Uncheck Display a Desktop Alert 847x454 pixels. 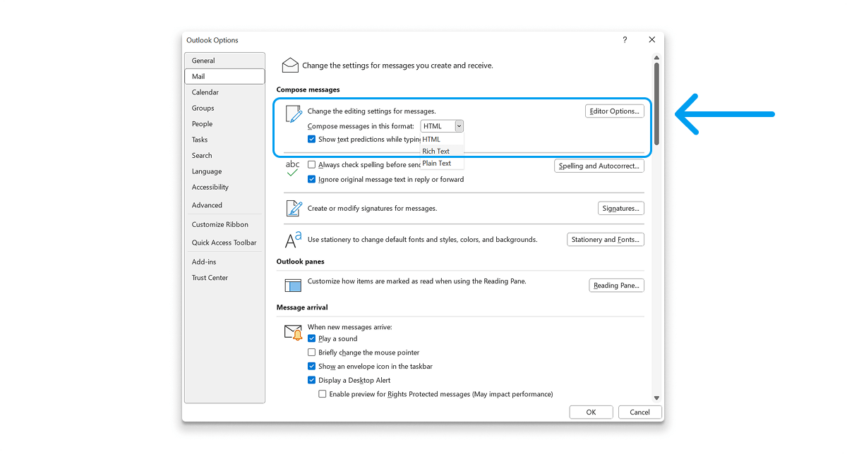[312, 380]
